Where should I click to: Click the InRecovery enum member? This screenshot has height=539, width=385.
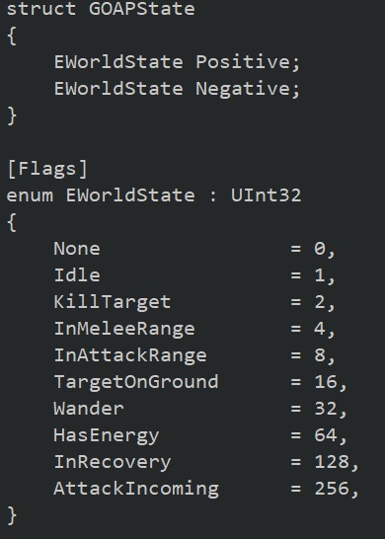click(x=113, y=462)
